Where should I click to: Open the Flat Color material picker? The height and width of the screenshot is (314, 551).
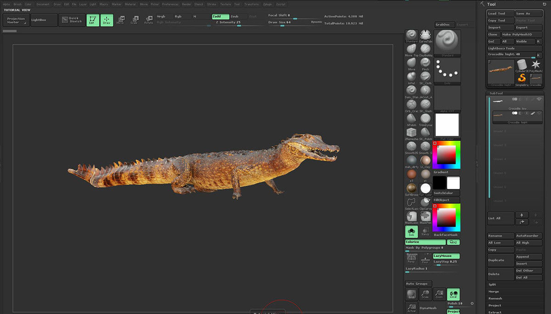(447, 127)
